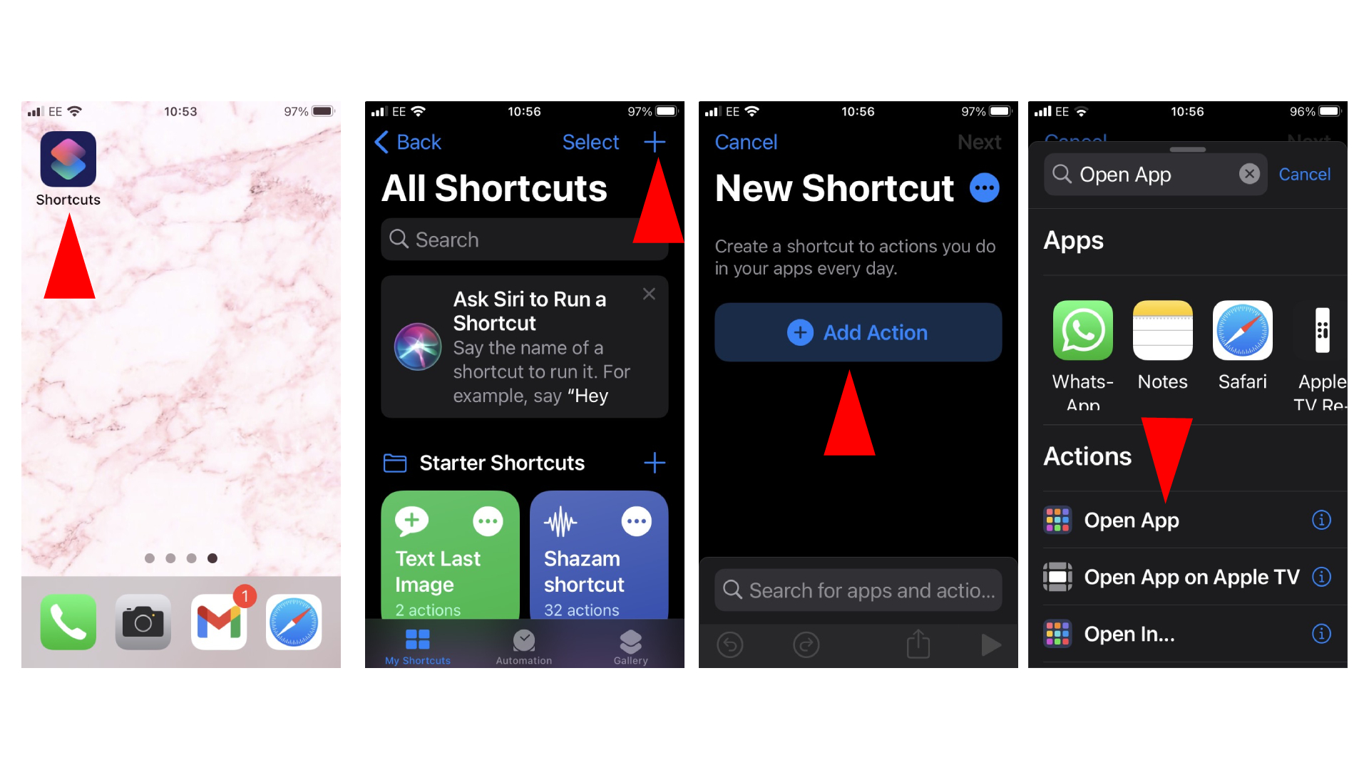Tap the Add Action button

[856, 332]
